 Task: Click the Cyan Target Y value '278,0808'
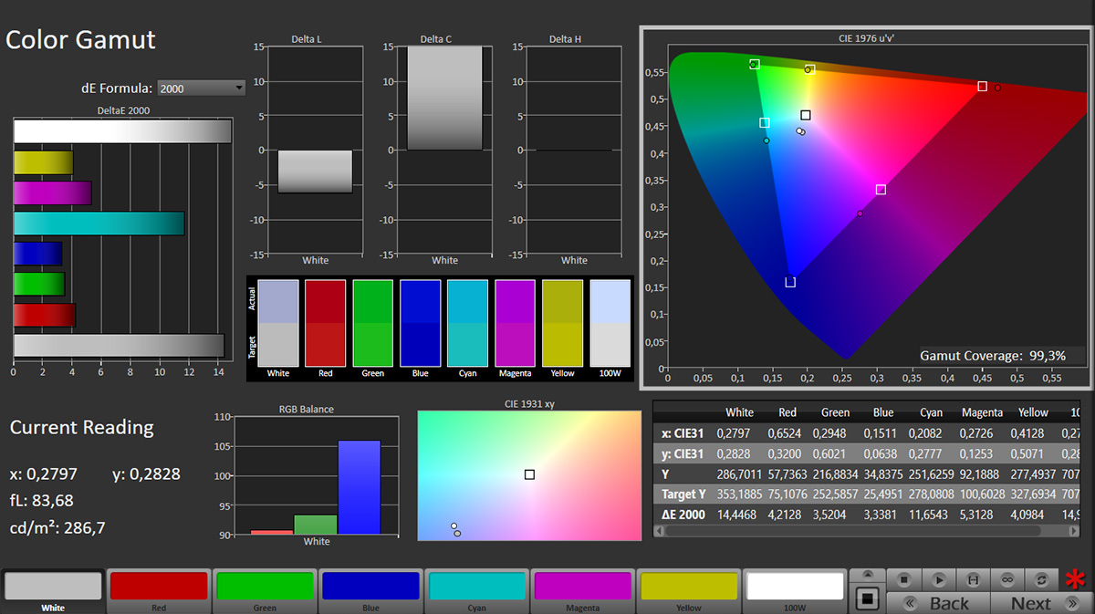[x=932, y=494]
